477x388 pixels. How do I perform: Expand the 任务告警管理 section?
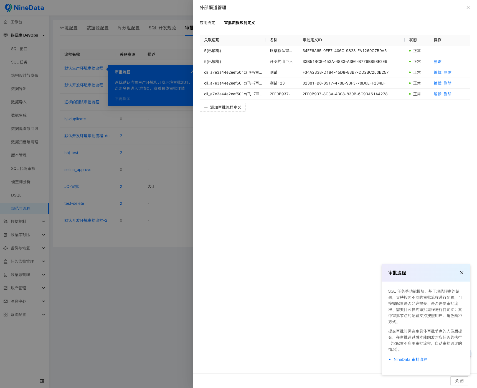click(x=44, y=261)
